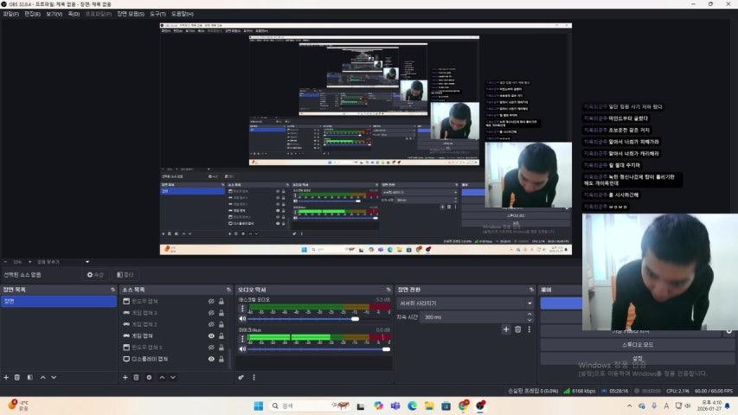
Task: Add a new source with plus icon
Action: pyautogui.click(x=125, y=377)
